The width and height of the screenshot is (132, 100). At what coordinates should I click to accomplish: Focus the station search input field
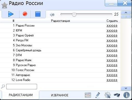coord(22,86)
